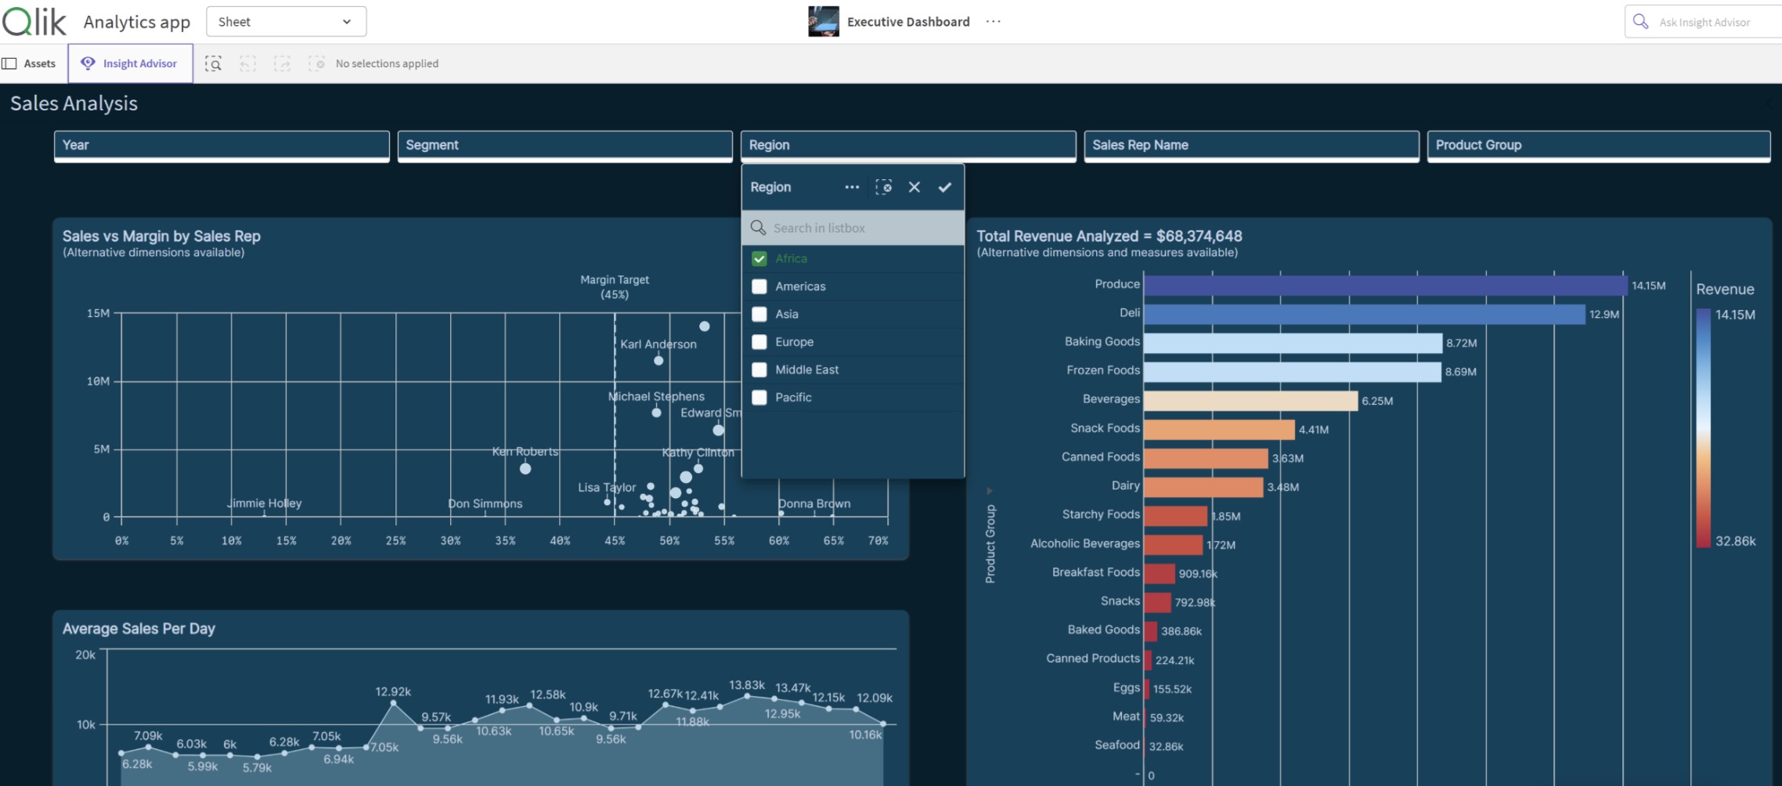This screenshot has height=786, width=1782.
Task: Clear selection in Region listbox popup
Action: [883, 187]
